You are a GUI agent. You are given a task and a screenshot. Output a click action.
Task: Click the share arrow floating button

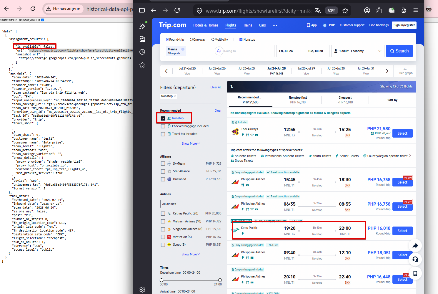click(415, 246)
